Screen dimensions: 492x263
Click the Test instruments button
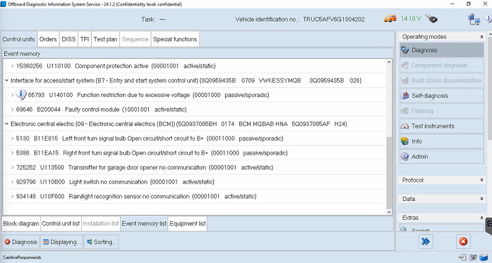click(442, 126)
